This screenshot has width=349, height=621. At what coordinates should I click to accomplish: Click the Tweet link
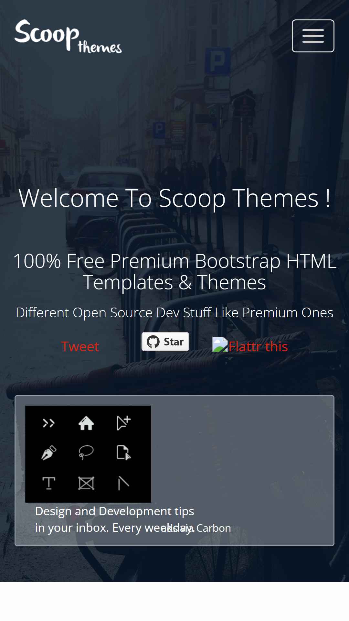point(80,346)
